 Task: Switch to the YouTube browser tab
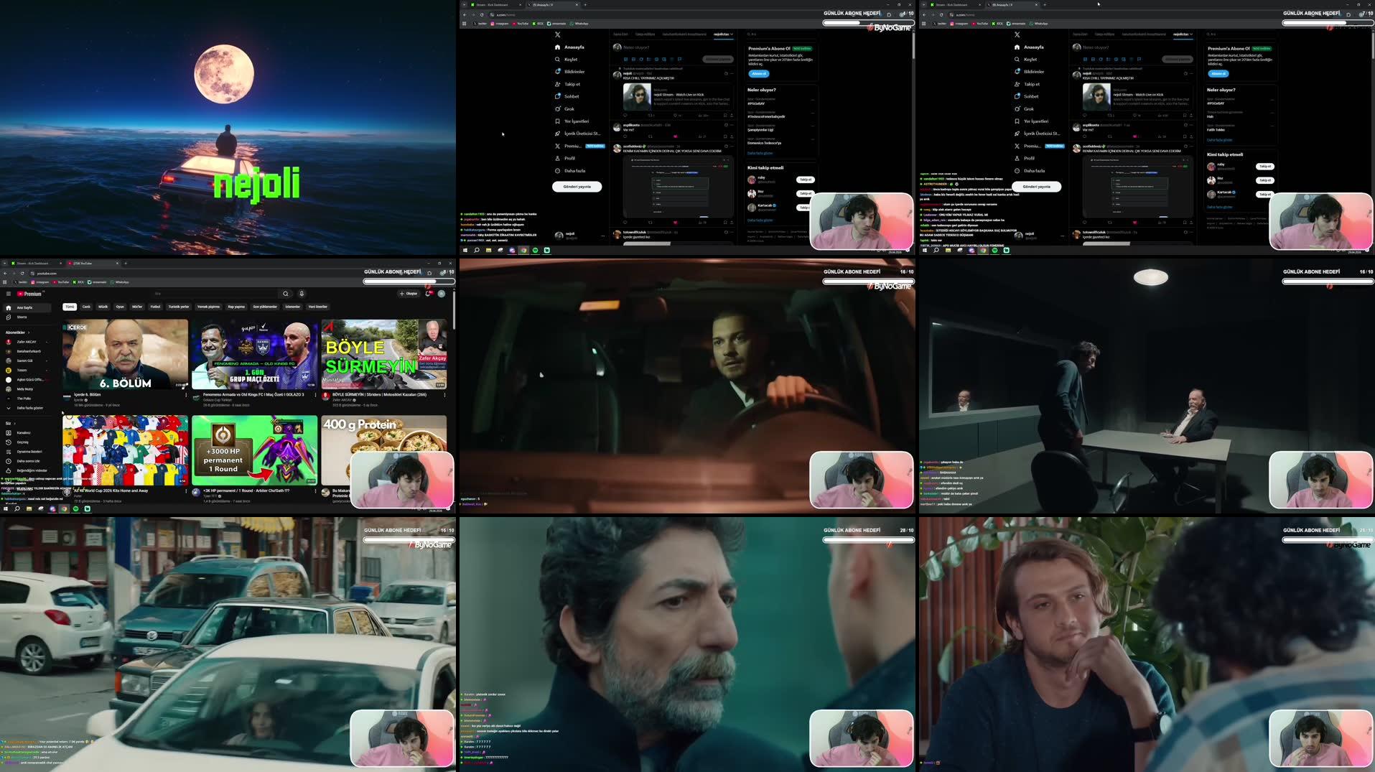(93, 264)
